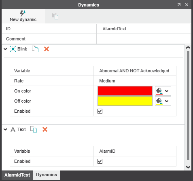Undock the Dynamics panel with arrow icon
Image resolution: width=193 pixels, height=181 pixels.
tap(179, 5)
